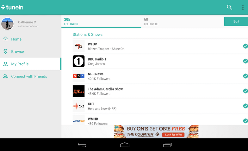Click the Browse location pin icon
Image resolution: width=248 pixels, height=151 pixels.
(x=5, y=51)
